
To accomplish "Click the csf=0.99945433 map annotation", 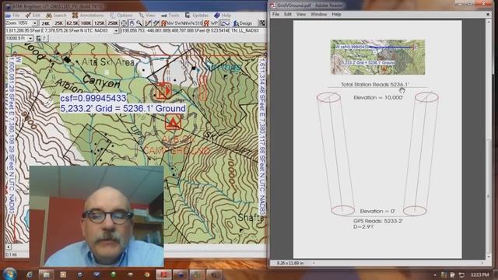I will click(93, 98).
